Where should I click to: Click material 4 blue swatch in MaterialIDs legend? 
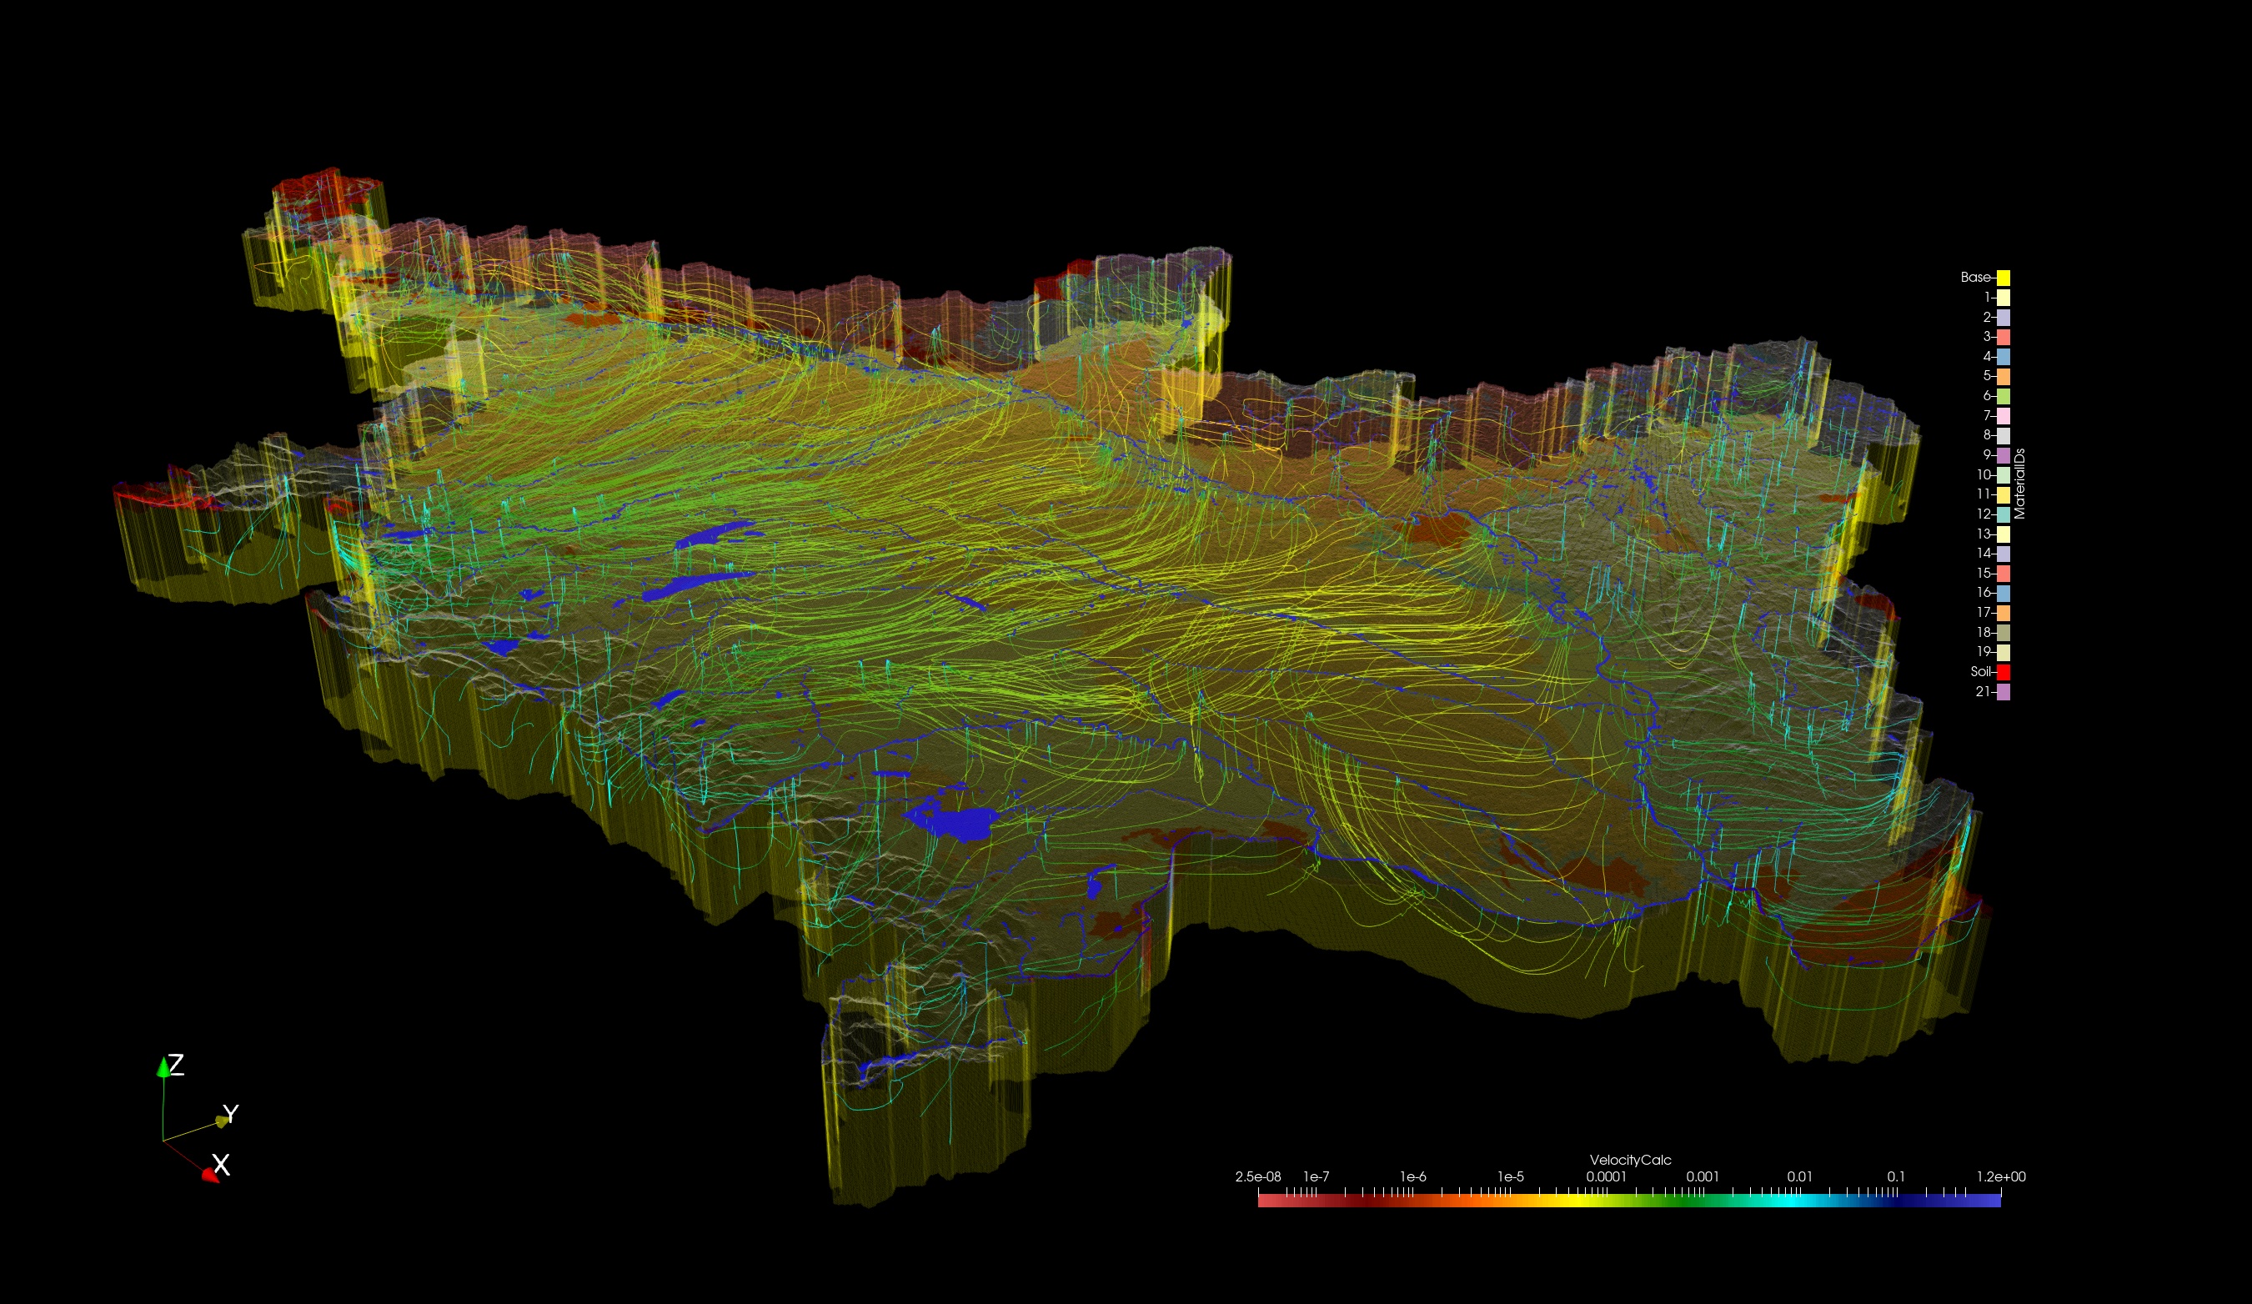coord(2004,359)
